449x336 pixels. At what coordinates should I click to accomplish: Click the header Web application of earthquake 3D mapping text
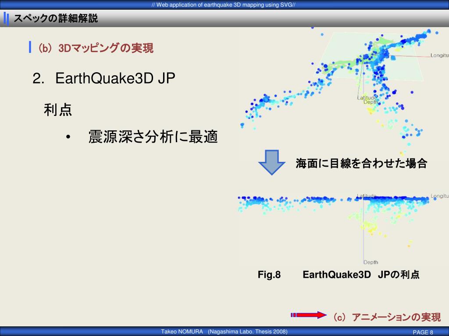click(224, 5)
